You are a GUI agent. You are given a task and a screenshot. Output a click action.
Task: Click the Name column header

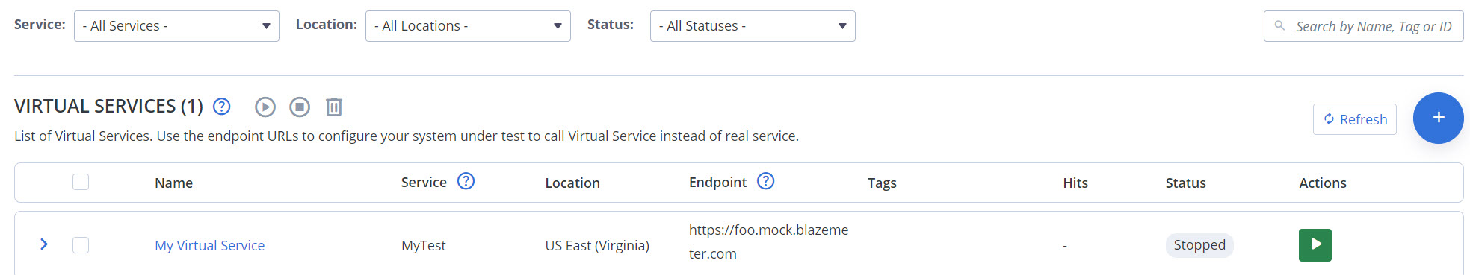point(174,183)
